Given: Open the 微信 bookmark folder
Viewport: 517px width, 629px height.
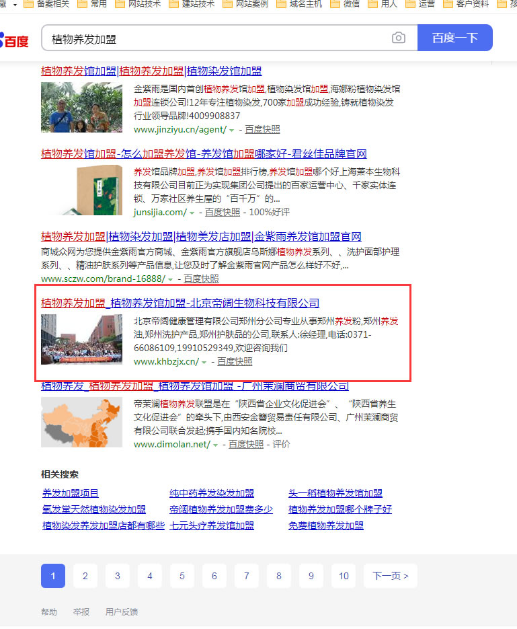Looking at the screenshot, I should [x=344, y=4].
